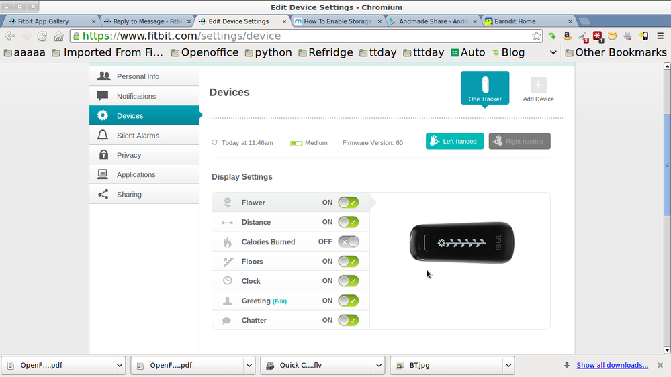The width and height of the screenshot is (671, 377).
Task: Open dropdown for BT.jpg download
Action: tap(508, 366)
